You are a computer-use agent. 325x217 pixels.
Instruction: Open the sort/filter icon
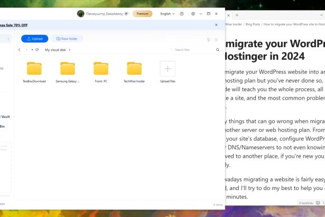click(x=209, y=40)
